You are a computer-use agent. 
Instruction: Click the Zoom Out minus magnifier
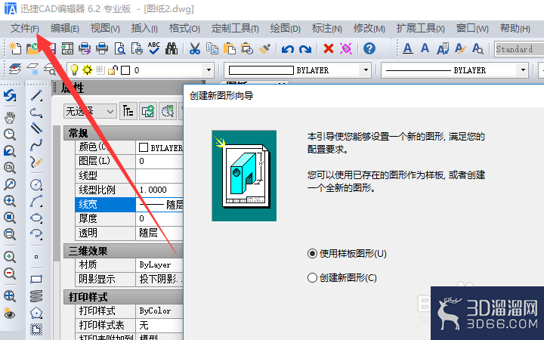pos(10,274)
